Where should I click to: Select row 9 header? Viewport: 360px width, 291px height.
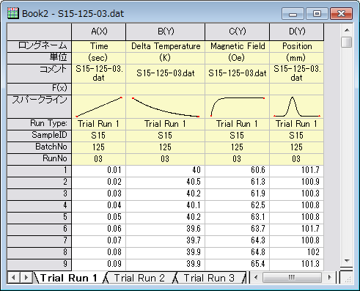tap(39, 265)
